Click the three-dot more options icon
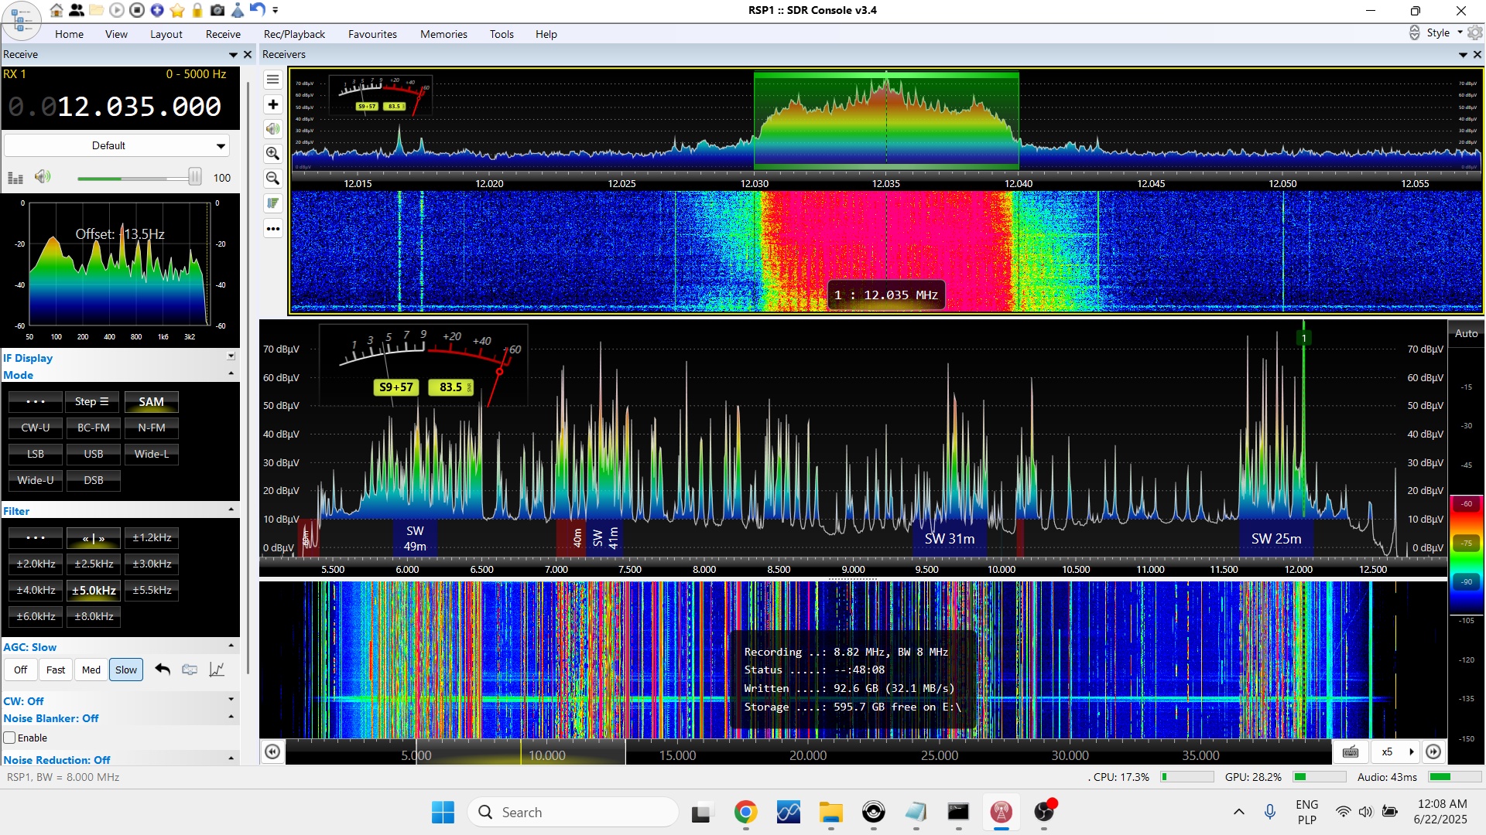This screenshot has height=835, width=1486. coord(272,229)
